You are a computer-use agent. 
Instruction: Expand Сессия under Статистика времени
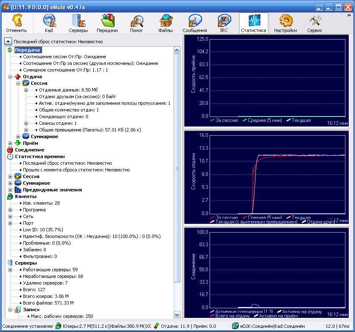tap(10, 176)
